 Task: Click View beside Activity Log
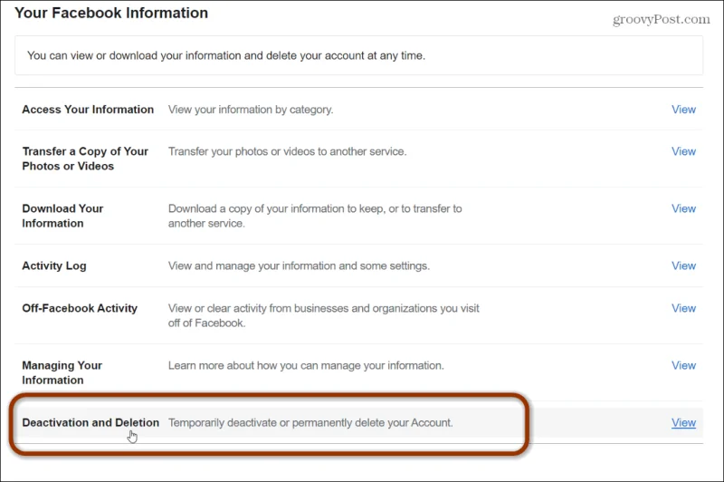(x=683, y=266)
